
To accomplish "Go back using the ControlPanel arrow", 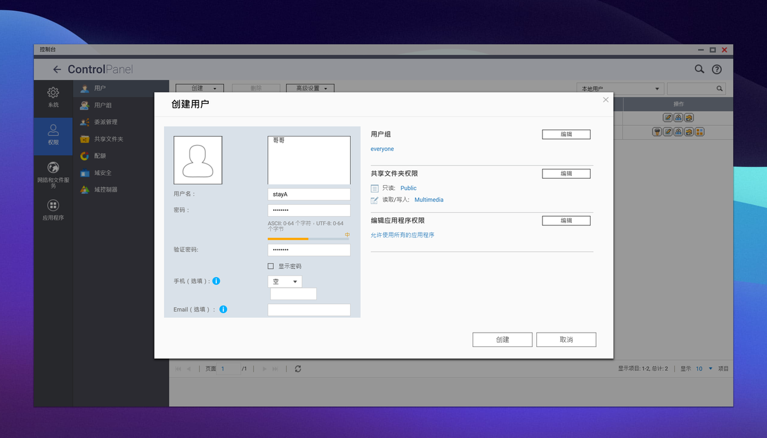I will tap(57, 69).
